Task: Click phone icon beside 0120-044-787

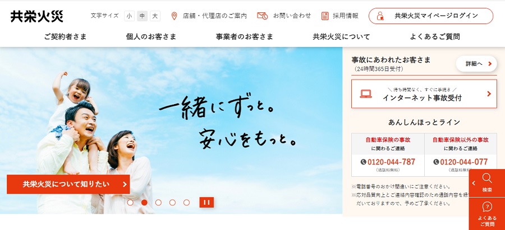Action: (363, 162)
